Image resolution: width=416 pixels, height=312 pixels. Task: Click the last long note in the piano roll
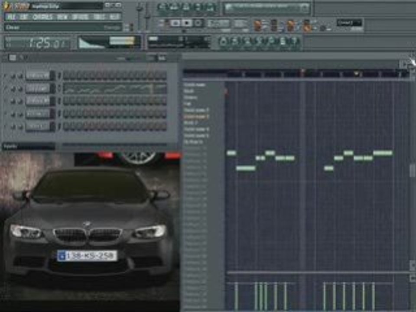tap(383, 153)
